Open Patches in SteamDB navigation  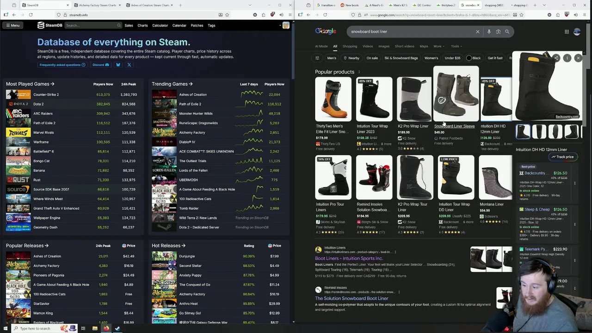[x=197, y=25]
